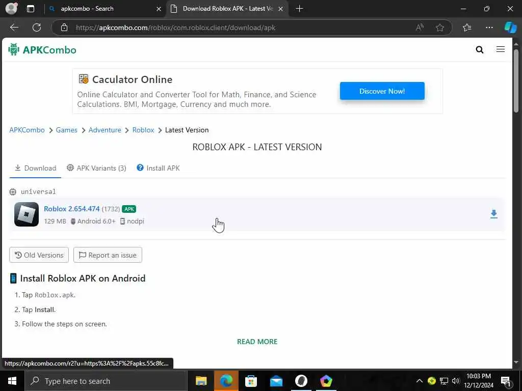Open Microsoft Store from taskbar

coord(251,381)
